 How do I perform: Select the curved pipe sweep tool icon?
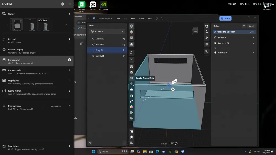coord(131,101)
